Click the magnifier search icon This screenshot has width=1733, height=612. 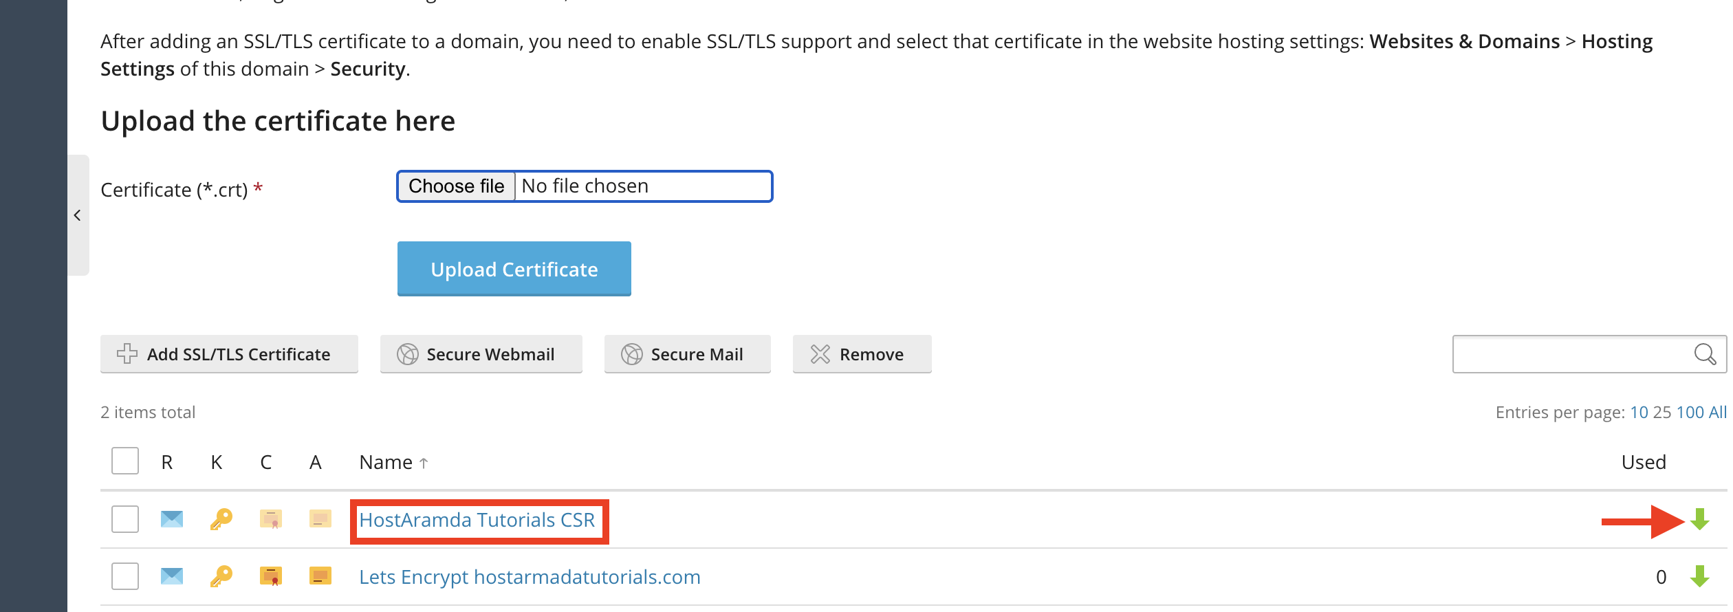pos(1705,354)
